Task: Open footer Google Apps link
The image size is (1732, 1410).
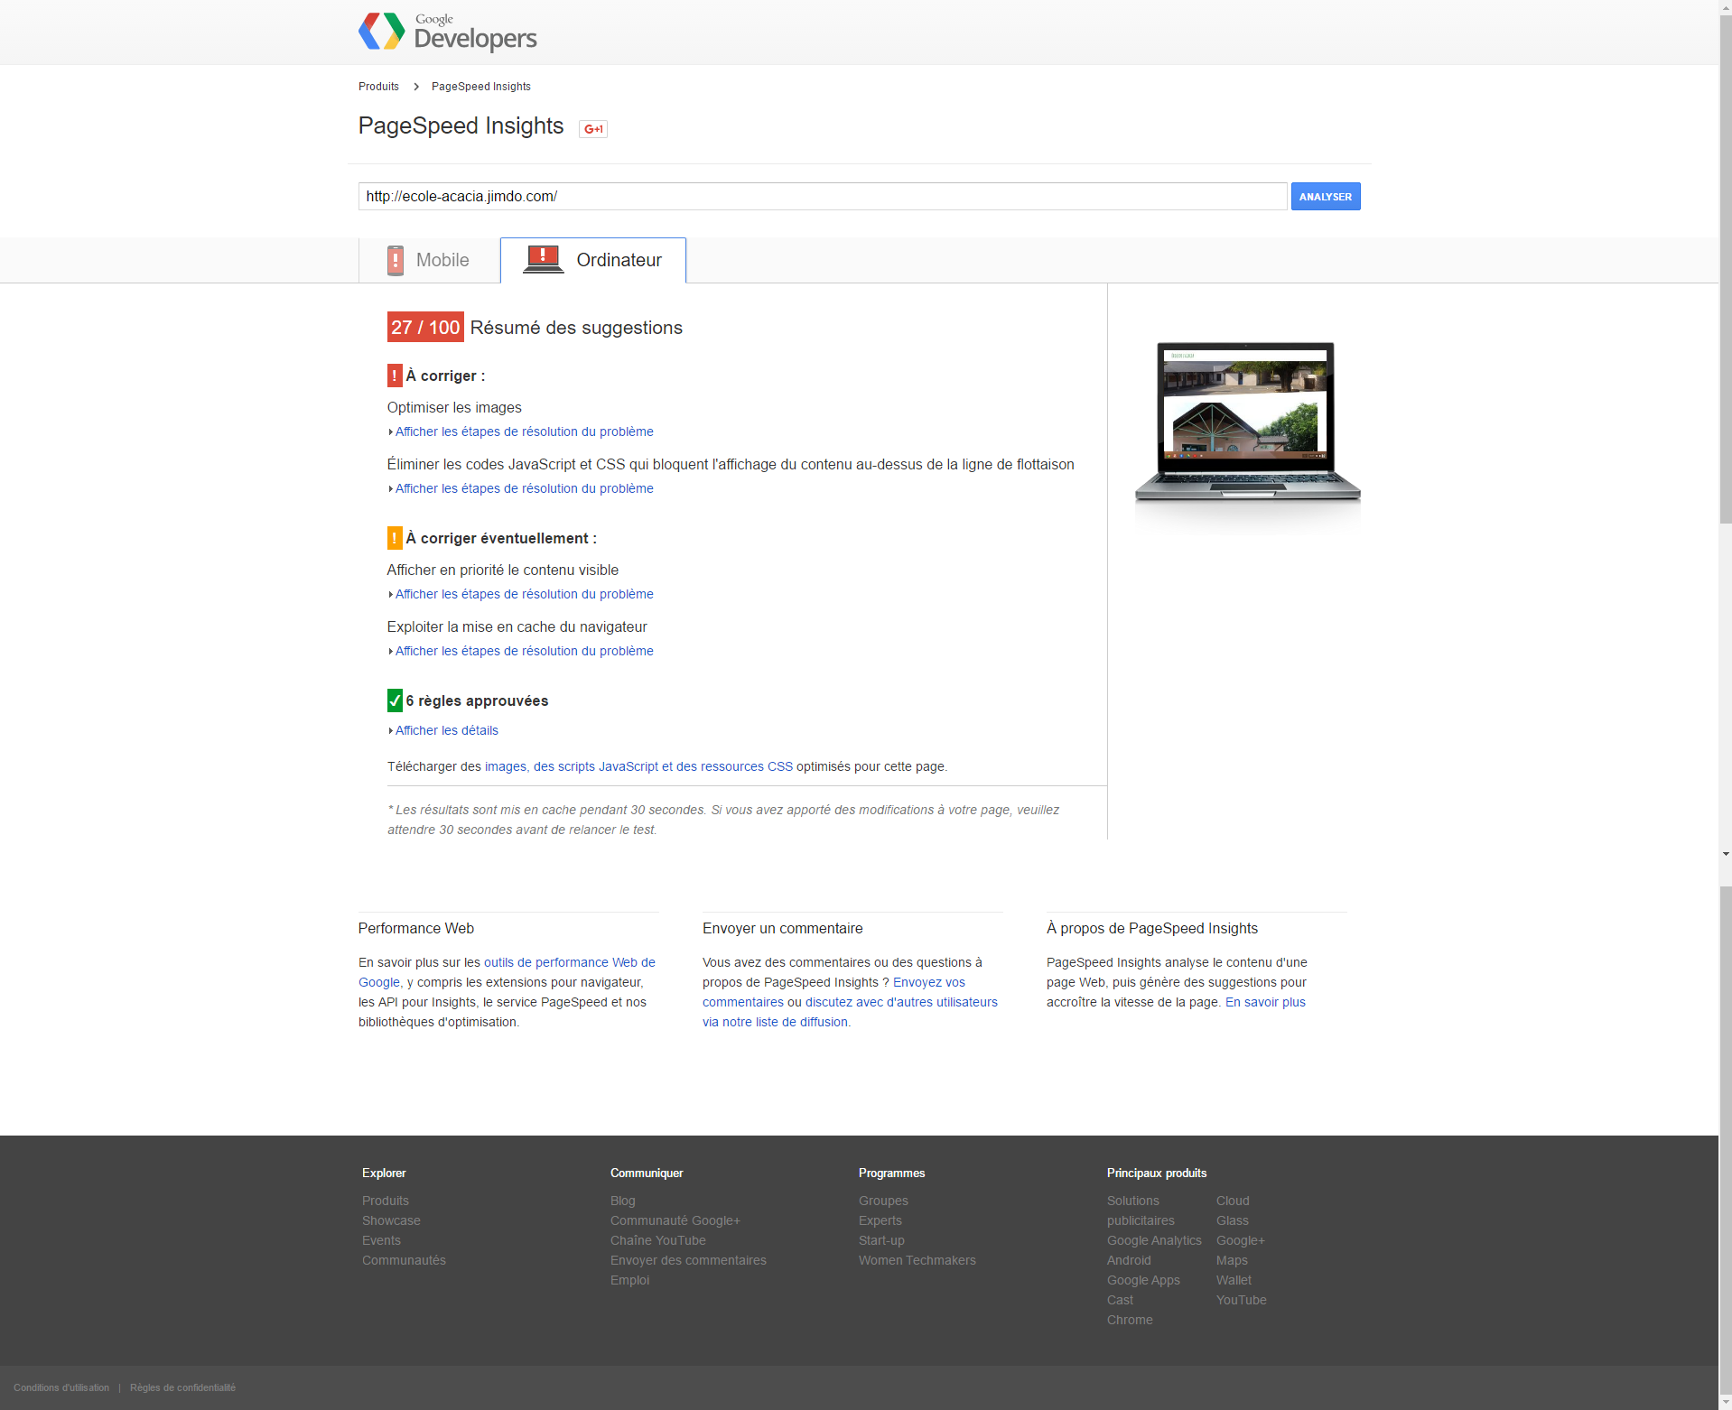Action: pos(1143,1280)
